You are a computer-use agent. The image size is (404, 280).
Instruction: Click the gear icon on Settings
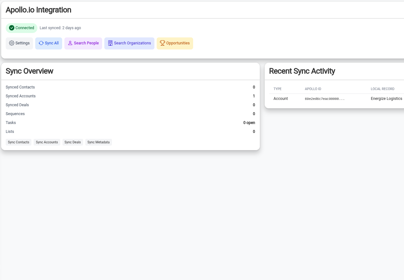(x=12, y=43)
